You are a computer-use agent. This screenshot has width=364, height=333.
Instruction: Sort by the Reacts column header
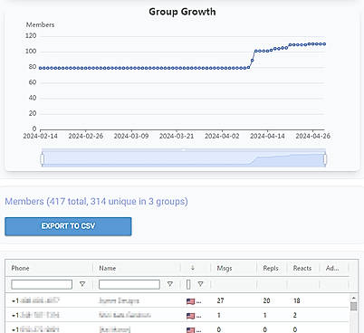click(302, 268)
